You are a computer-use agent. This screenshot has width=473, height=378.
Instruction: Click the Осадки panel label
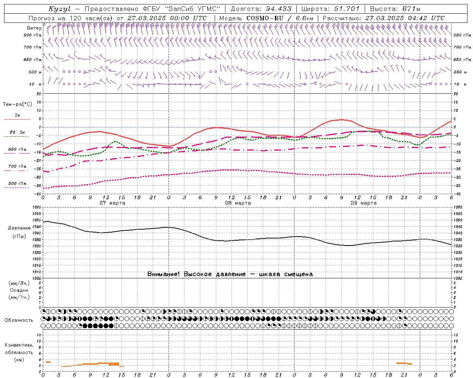tap(19, 290)
